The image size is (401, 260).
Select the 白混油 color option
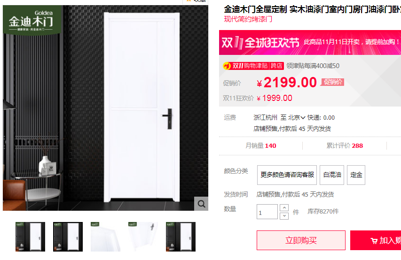[332, 175]
